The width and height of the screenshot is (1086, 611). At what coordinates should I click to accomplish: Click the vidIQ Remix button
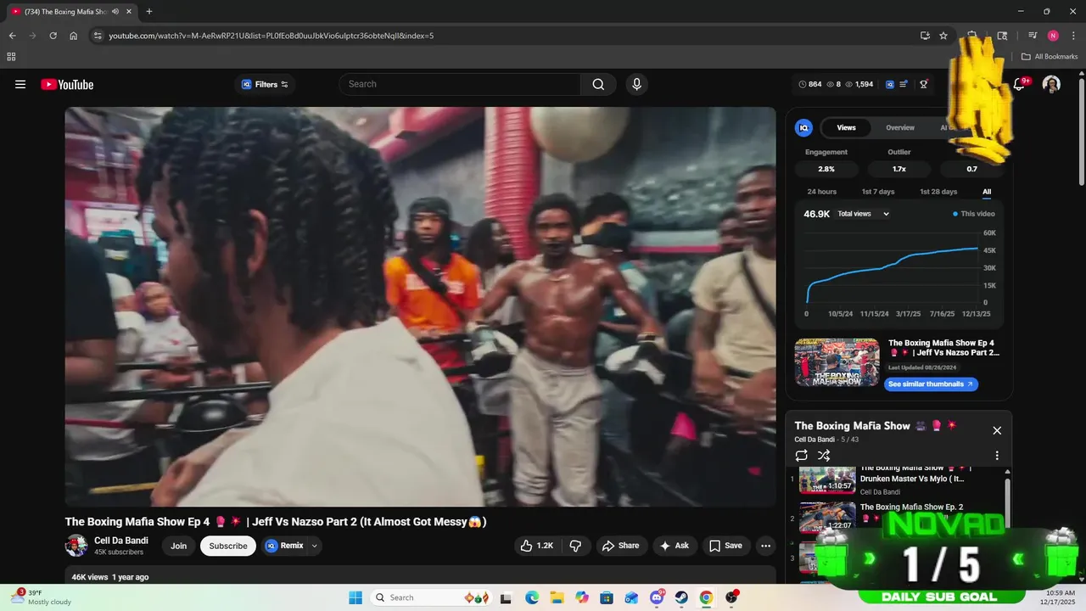[284, 546]
